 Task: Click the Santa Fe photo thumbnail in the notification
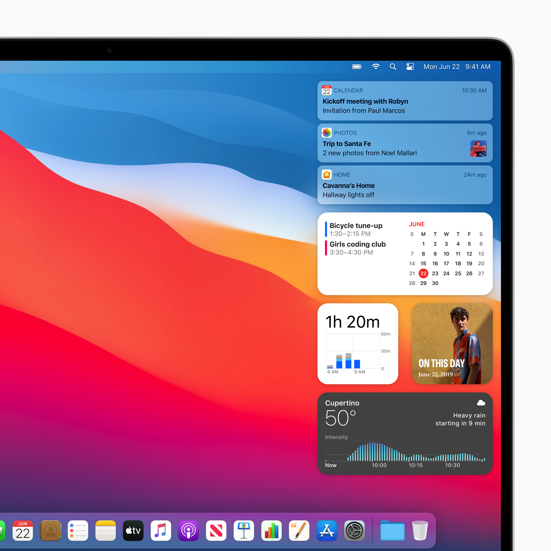point(478,149)
